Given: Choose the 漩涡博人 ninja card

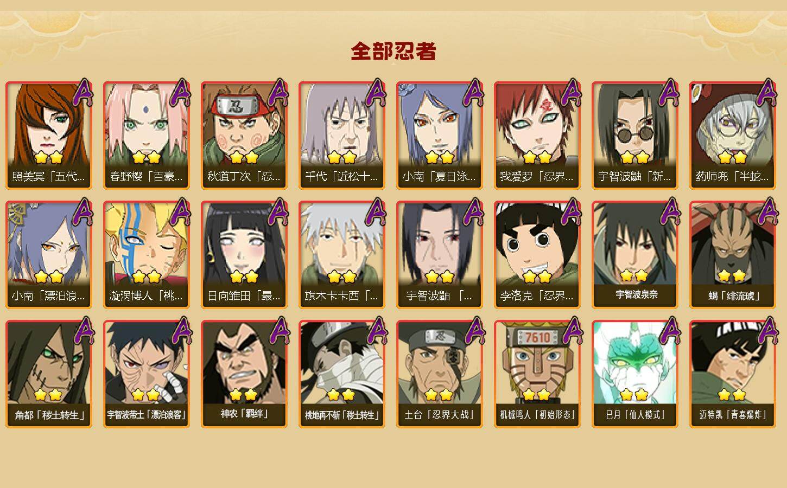Looking at the screenshot, I should pyautogui.click(x=147, y=255).
